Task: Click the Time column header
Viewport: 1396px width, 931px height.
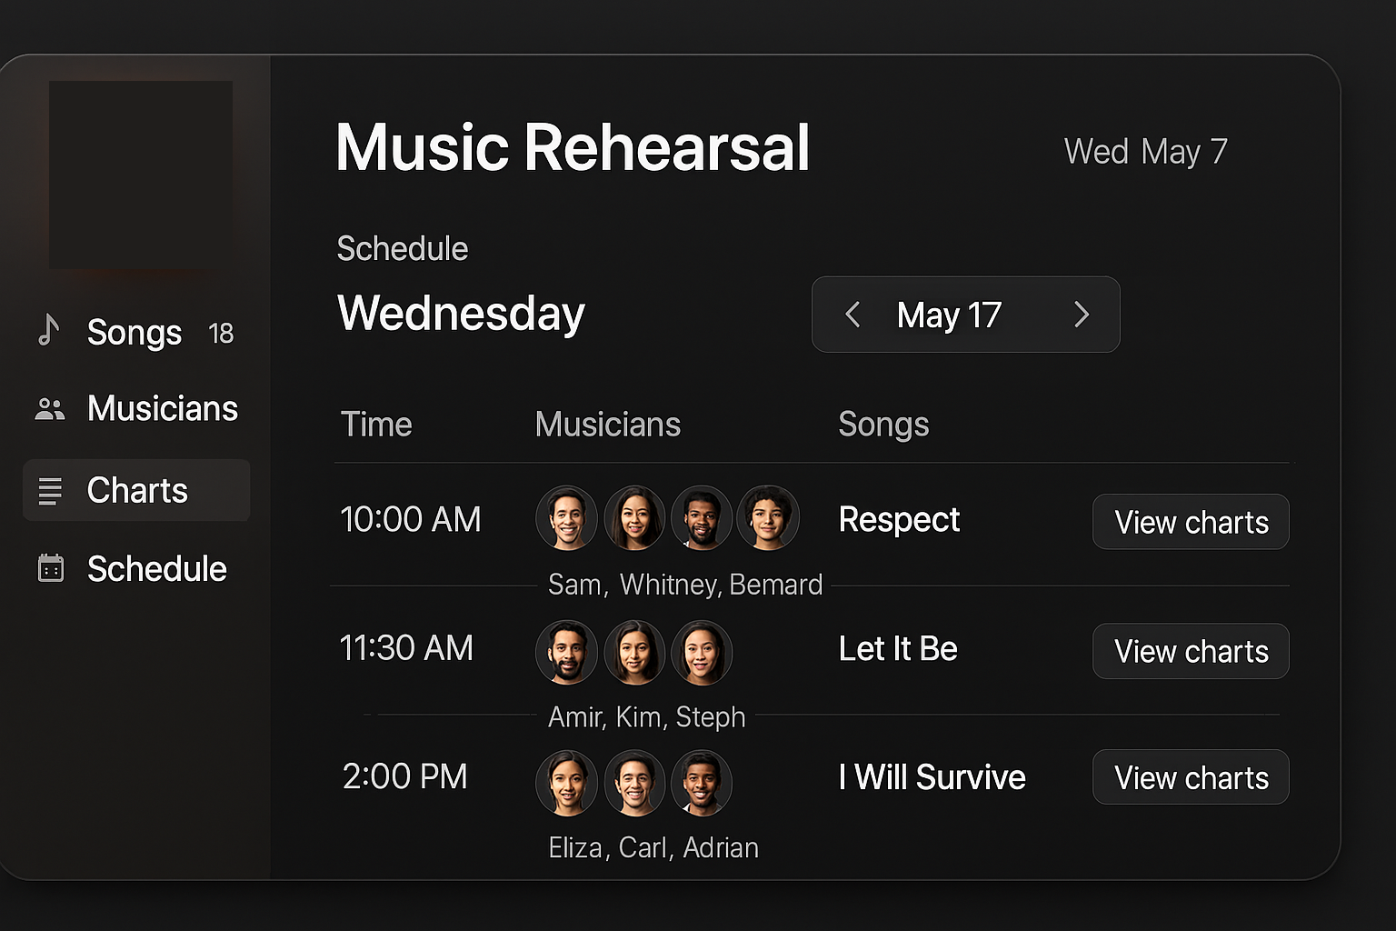Action: (x=376, y=424)
